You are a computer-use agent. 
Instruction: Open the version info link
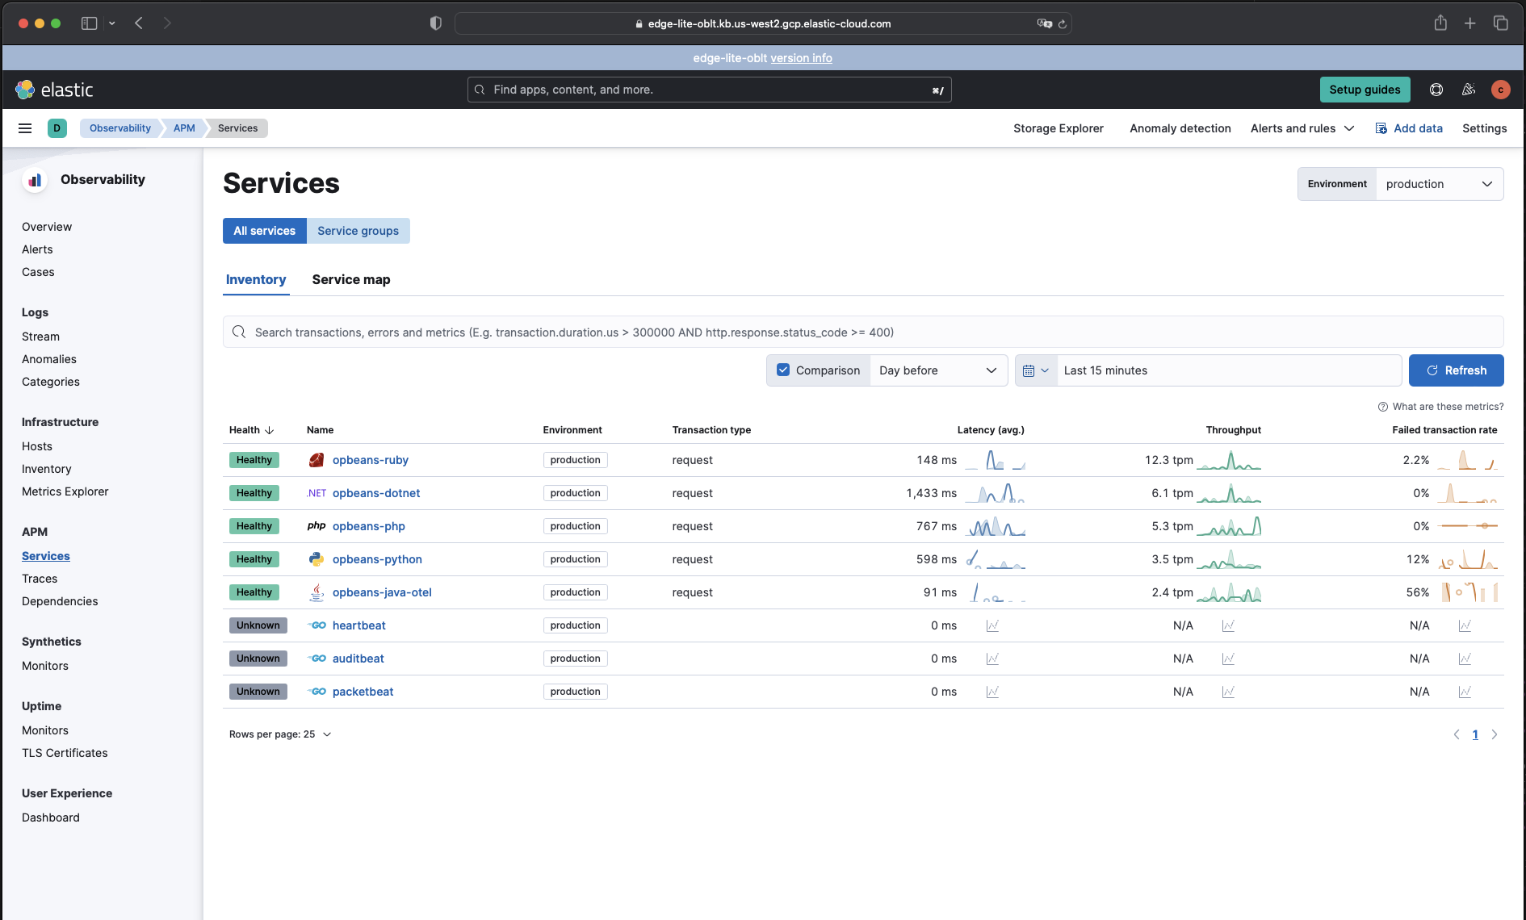coord(801,58)
